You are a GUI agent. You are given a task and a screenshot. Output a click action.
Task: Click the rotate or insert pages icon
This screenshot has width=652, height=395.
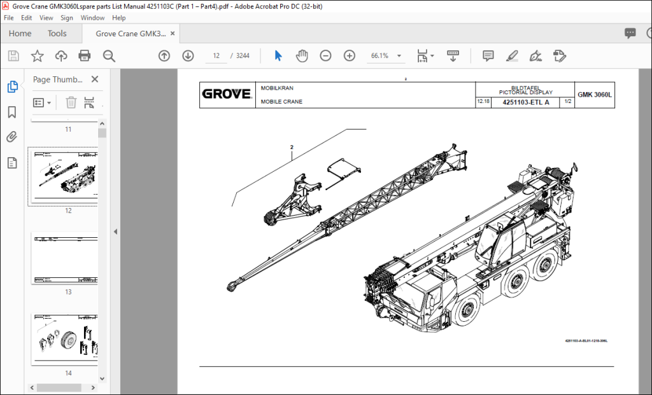coord(89,102)
